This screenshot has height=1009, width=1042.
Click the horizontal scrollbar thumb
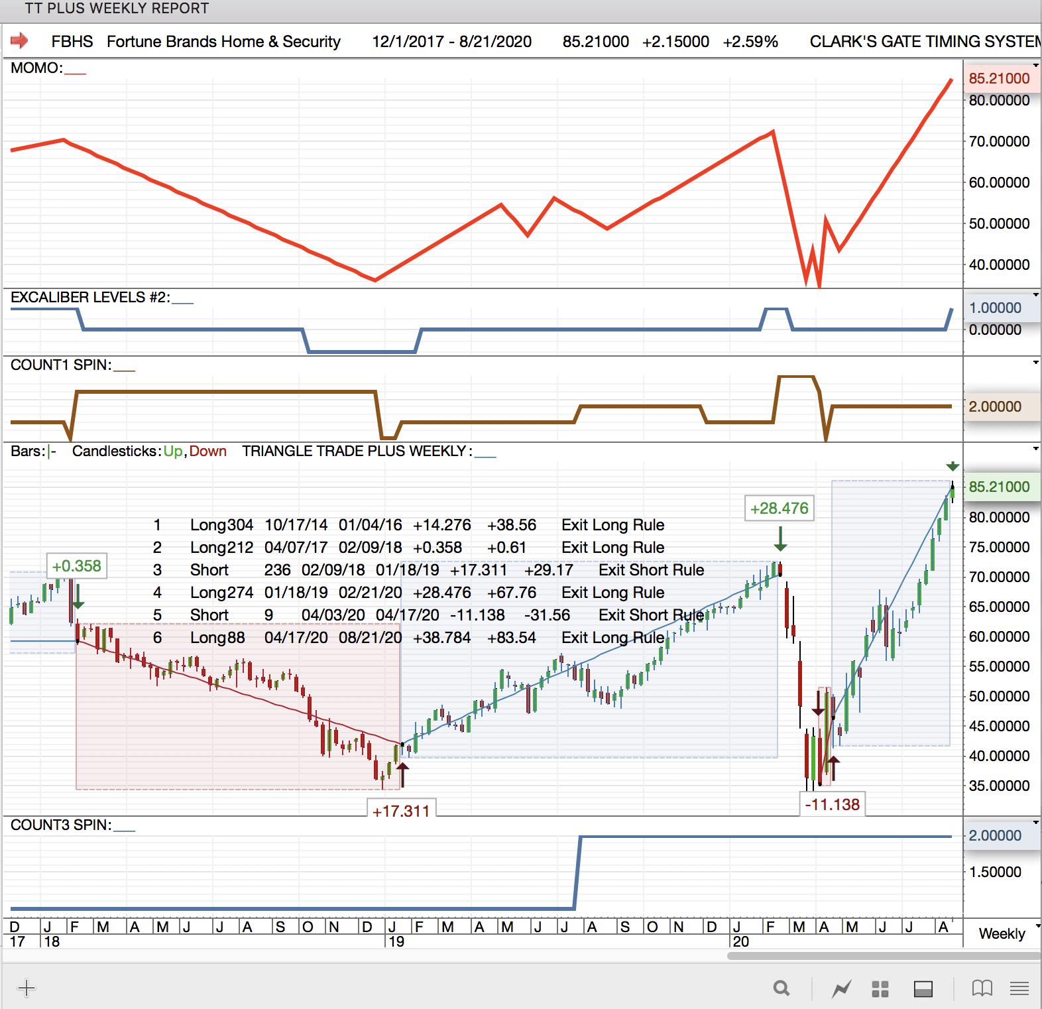tap(884, 956)
